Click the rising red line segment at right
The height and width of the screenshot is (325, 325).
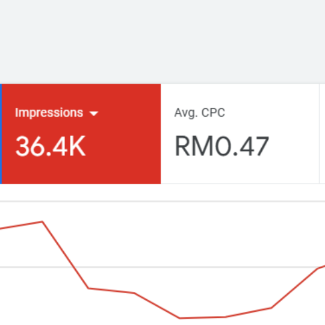294,288
